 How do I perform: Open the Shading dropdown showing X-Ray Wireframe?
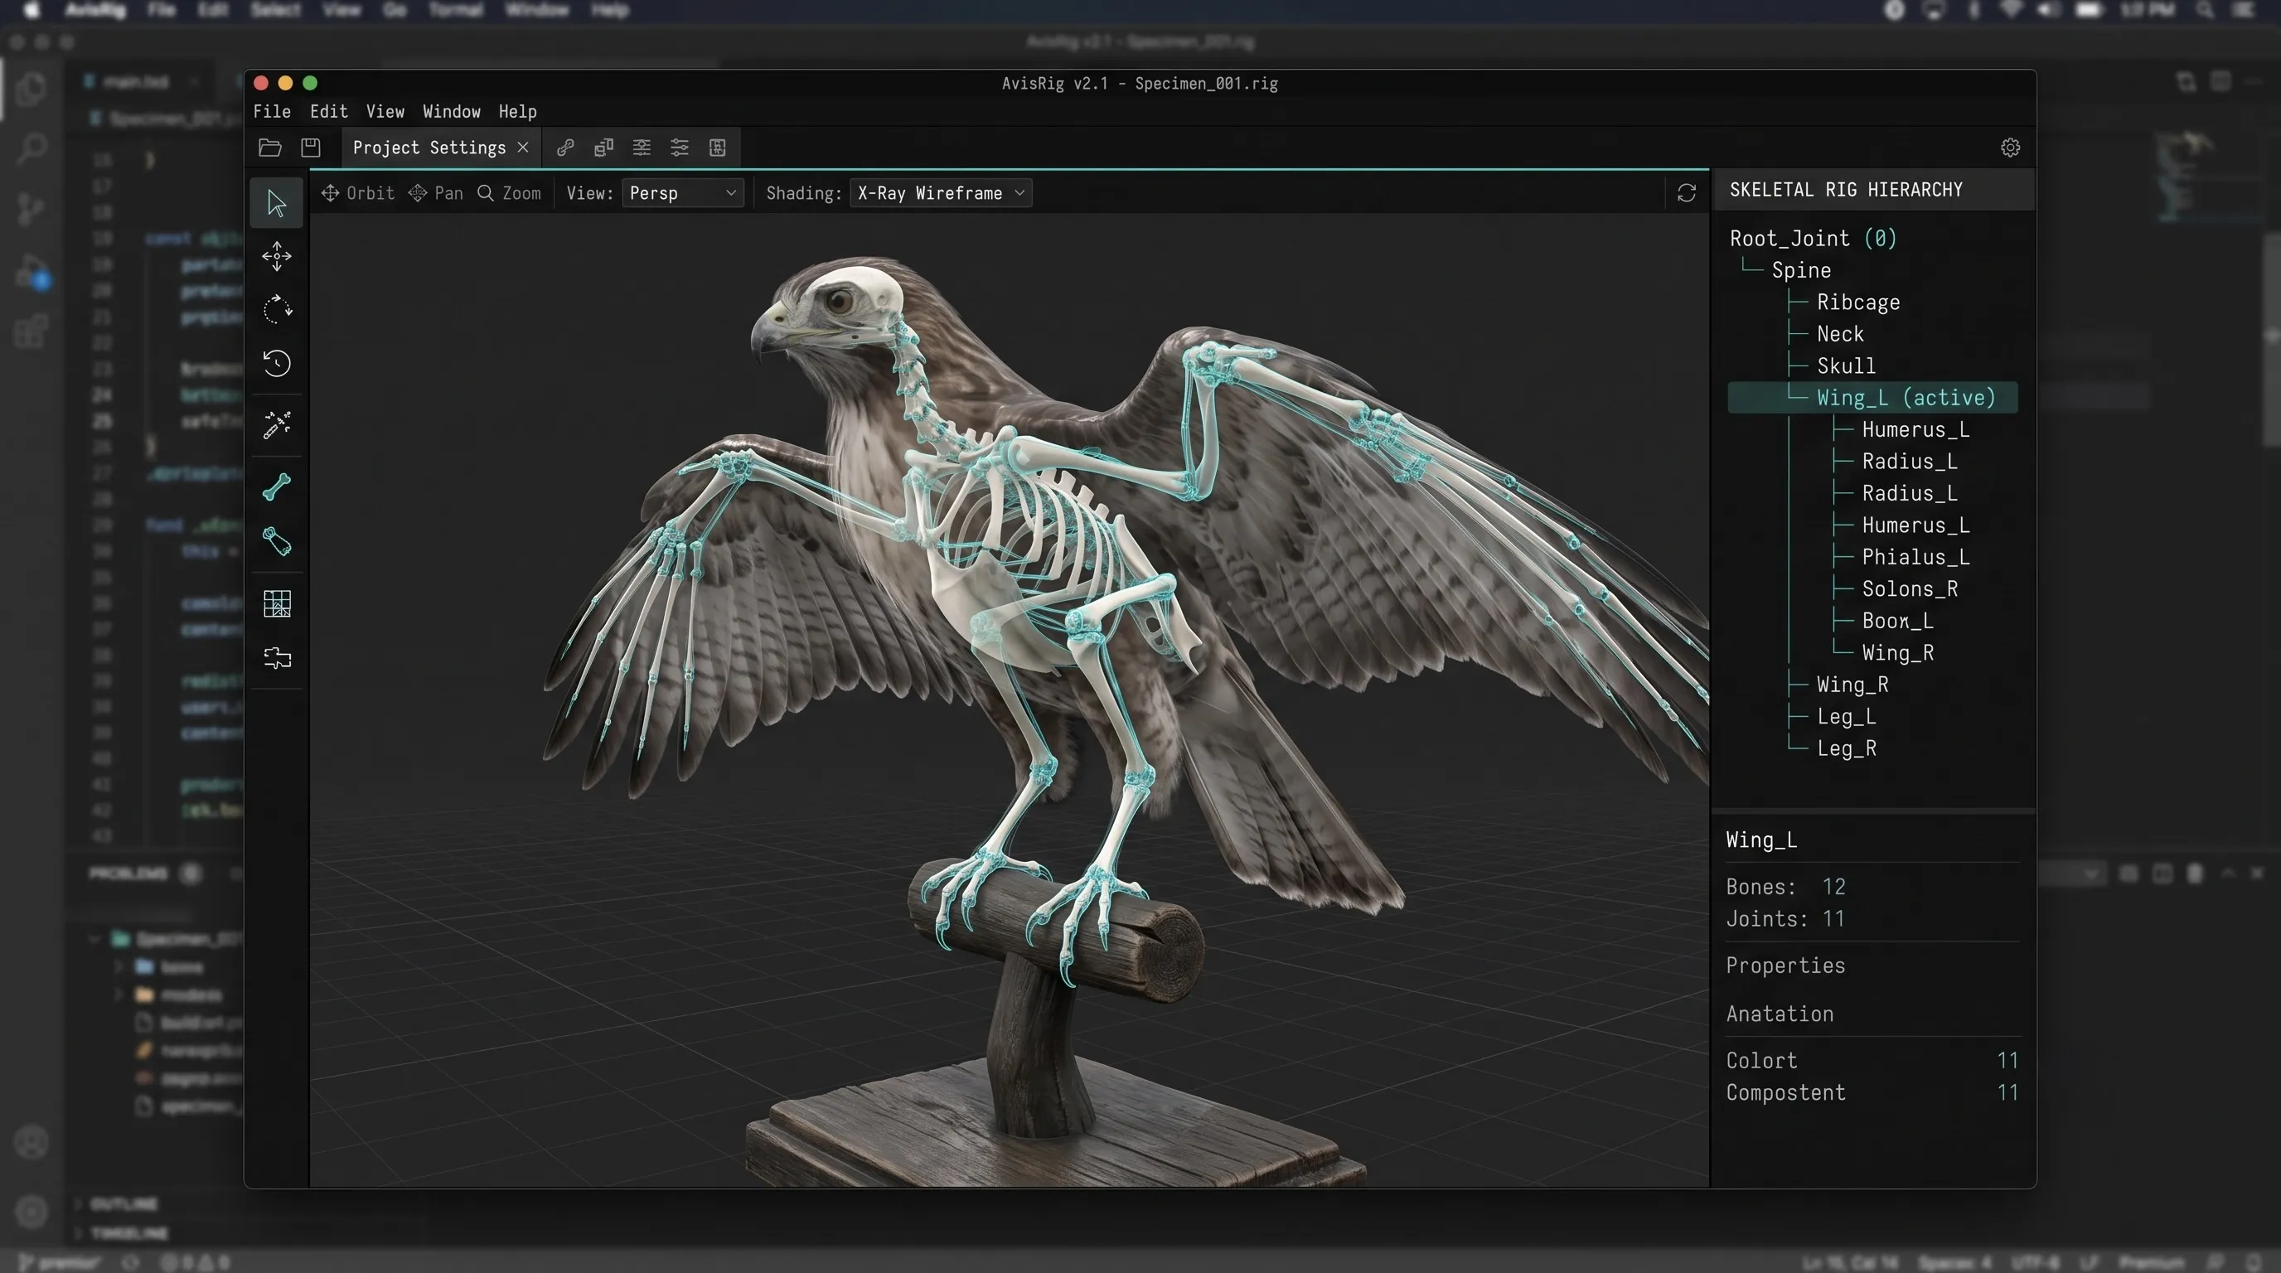tap(941, 193)
